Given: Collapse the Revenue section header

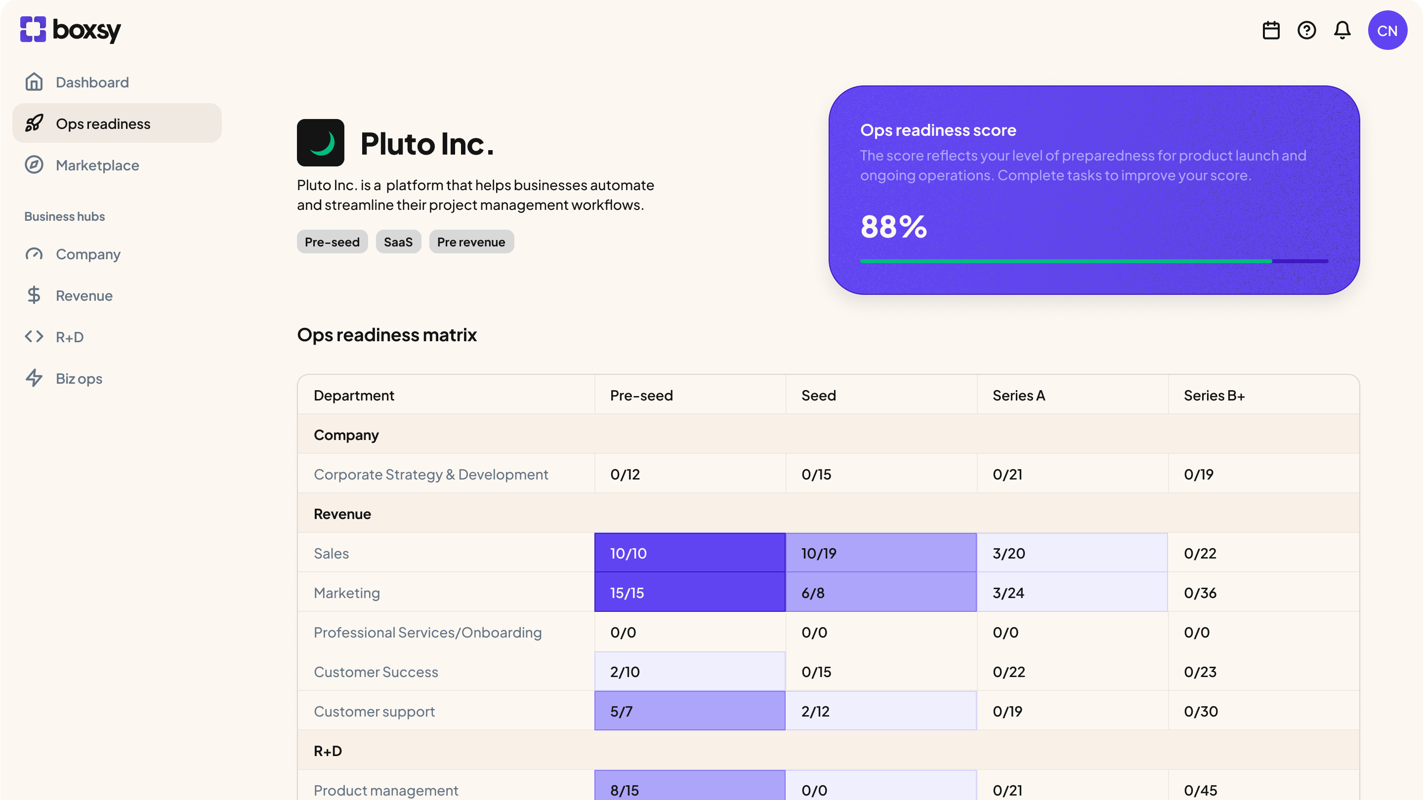Looking at the screenshot, I should [x=342, y=514].
